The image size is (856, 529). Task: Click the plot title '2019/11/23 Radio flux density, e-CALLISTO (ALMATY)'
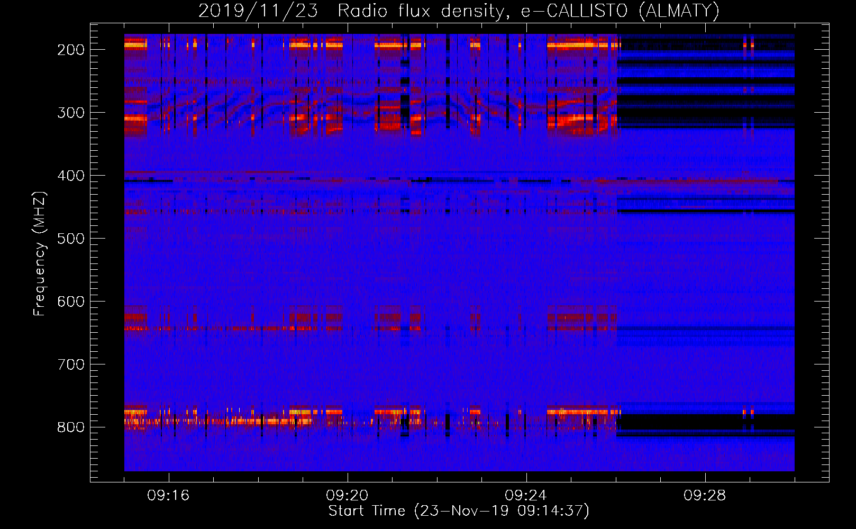459,11
